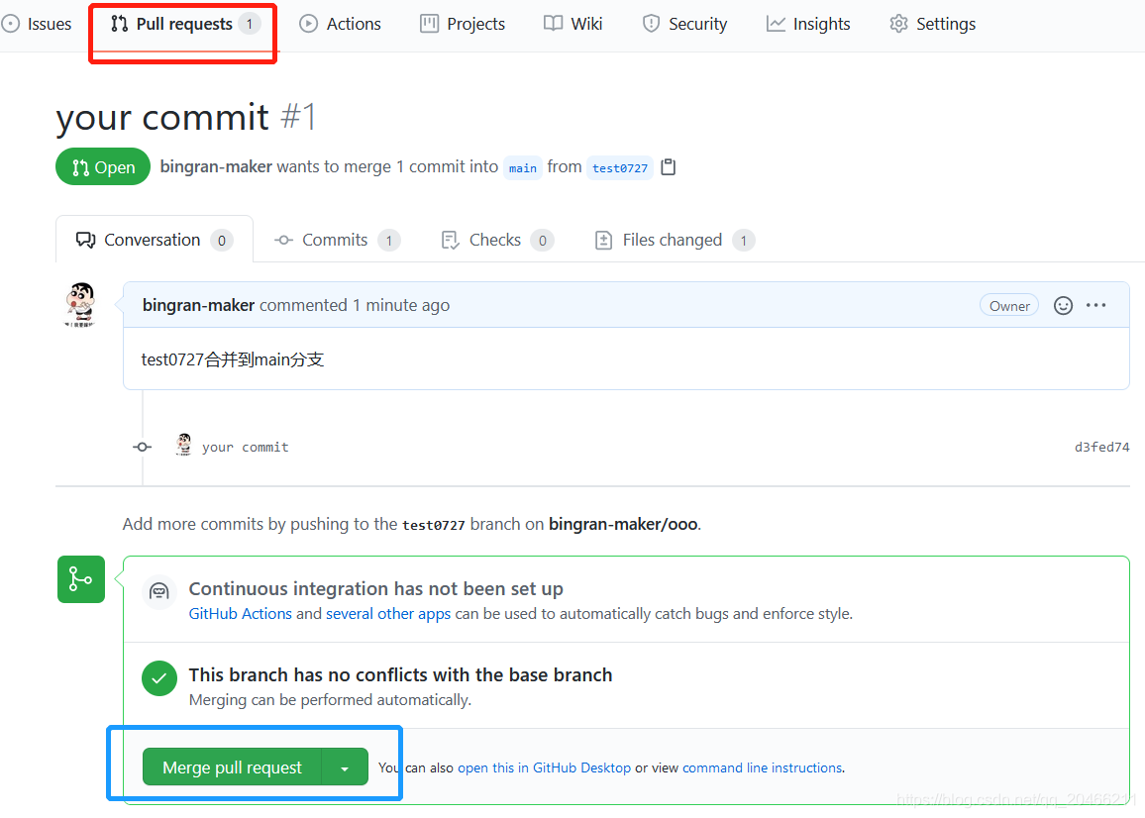1145x818 pixels.
Task: Click the green Open status badge
Action: tap(103, 167)
